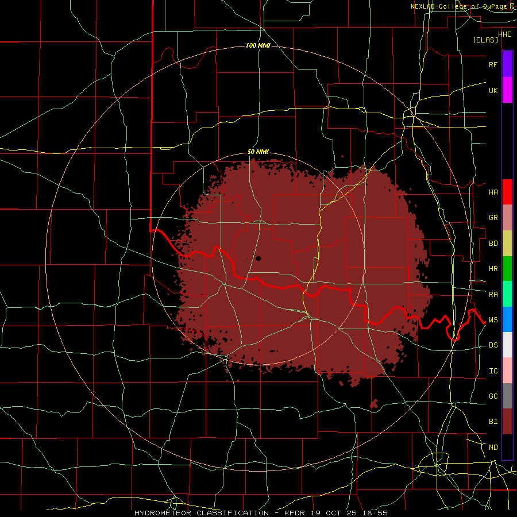Screen dimensions: 517x517
Task: Click the dark red BI swatch
Action: (x=507, y=422)
